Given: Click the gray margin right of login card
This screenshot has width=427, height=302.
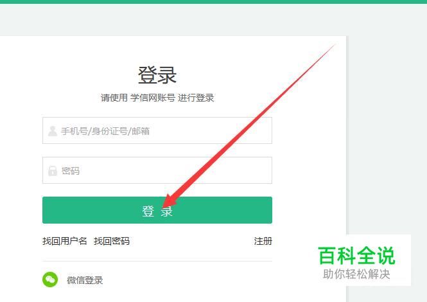Looking at the screenshot, I should click(x=387, y=135).
